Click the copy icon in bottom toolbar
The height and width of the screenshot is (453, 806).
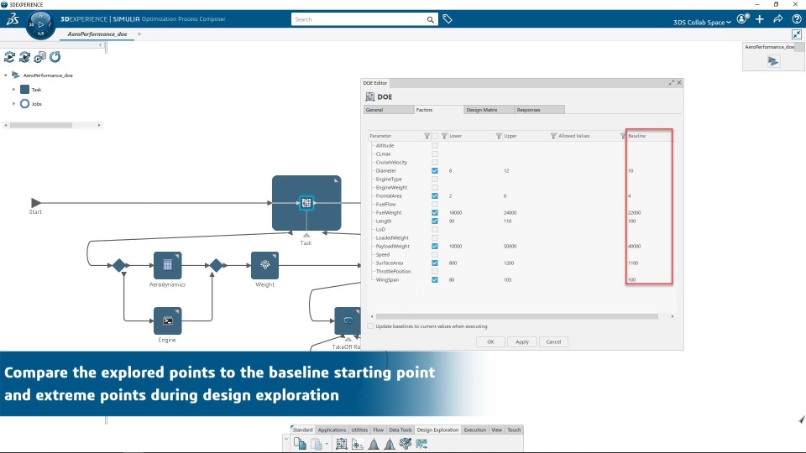[x=300, y=443]
